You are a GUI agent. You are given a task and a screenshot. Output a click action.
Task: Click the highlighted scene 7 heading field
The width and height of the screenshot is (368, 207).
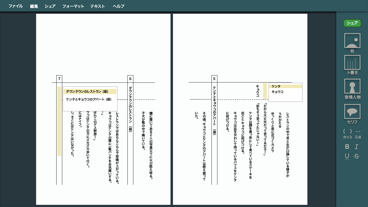point(59,121)
